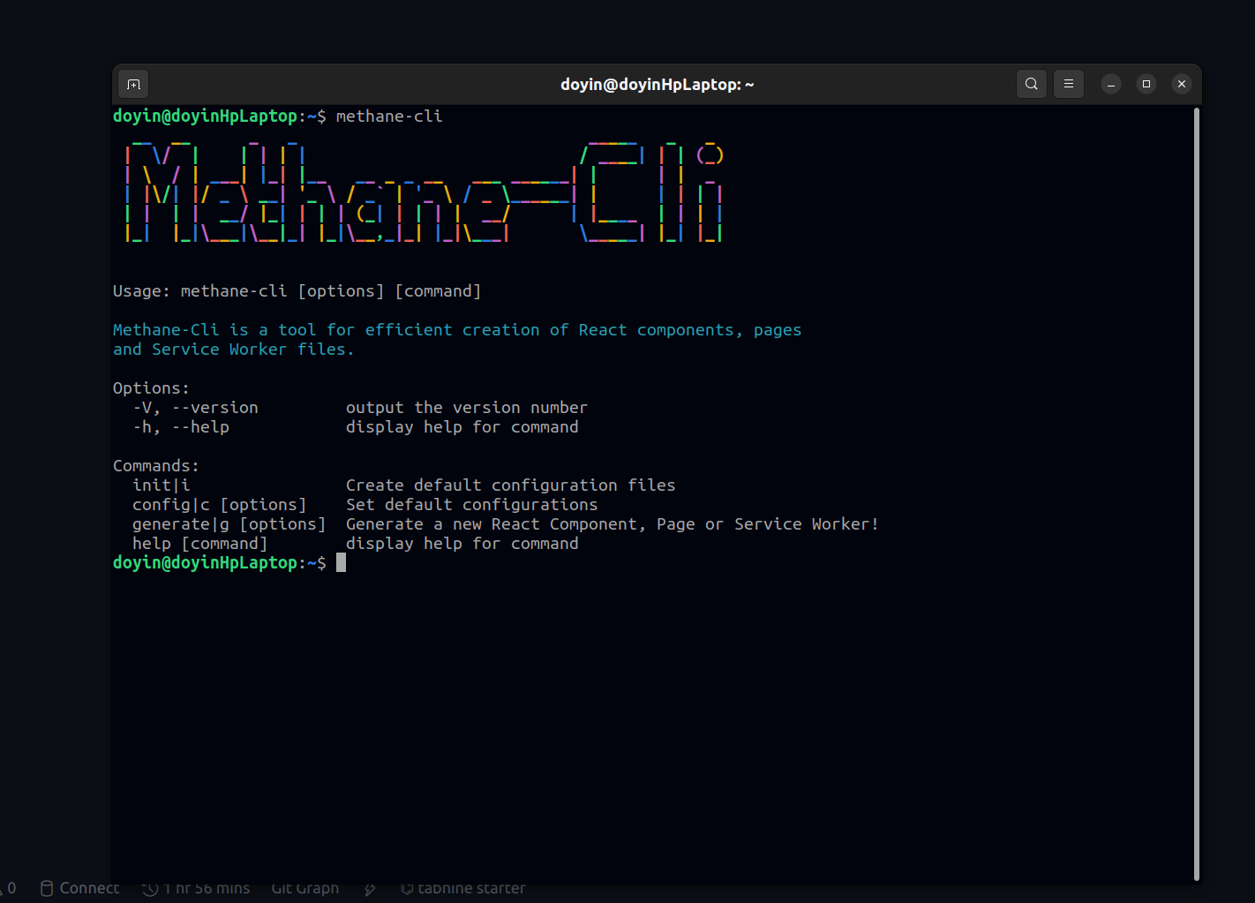Click the terminal cursor at the prompt
Screen dimensions: 1255x903
[x=341, y=562]
